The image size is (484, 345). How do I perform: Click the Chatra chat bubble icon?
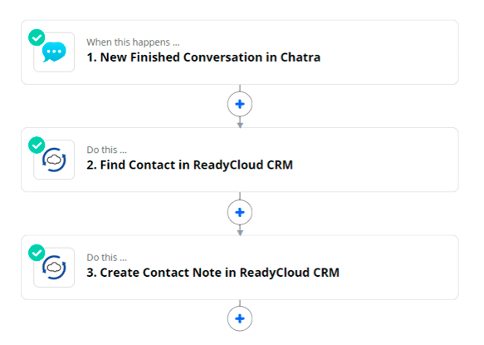coord(54,52)
